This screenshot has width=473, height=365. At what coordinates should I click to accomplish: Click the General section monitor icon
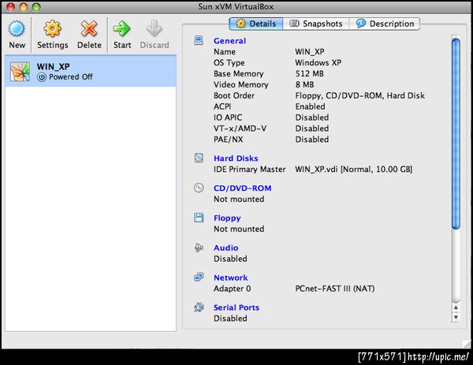point(199,40)
